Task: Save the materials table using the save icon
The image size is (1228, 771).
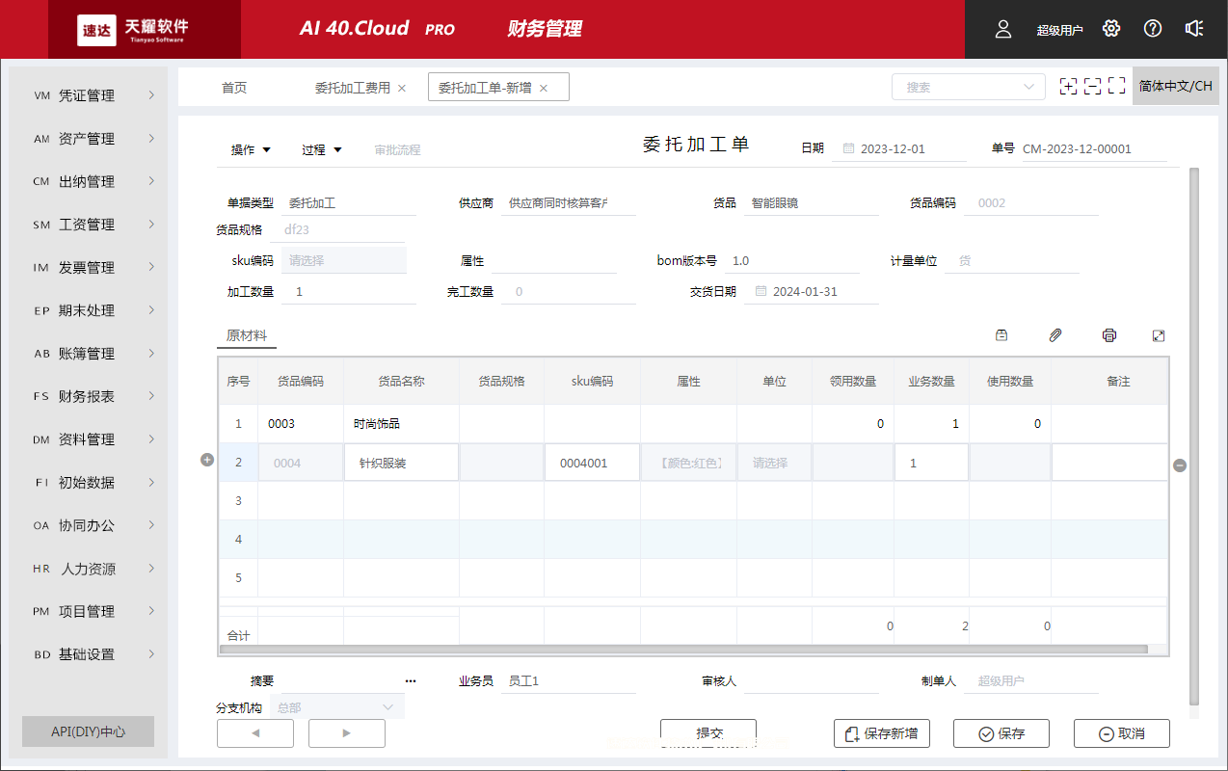Action: point(1001,334)
